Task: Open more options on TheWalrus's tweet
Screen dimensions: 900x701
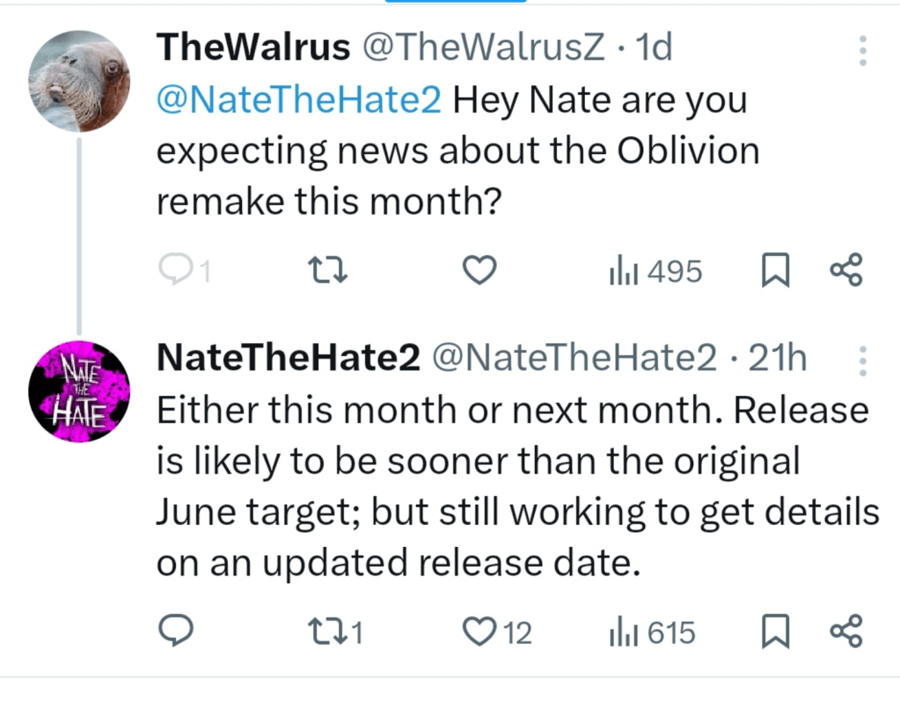Action: tap(862, 51)
